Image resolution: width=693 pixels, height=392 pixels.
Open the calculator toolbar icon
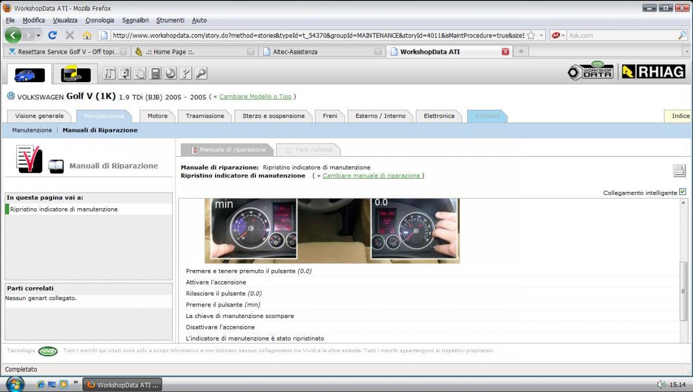(x=155, y=73)
